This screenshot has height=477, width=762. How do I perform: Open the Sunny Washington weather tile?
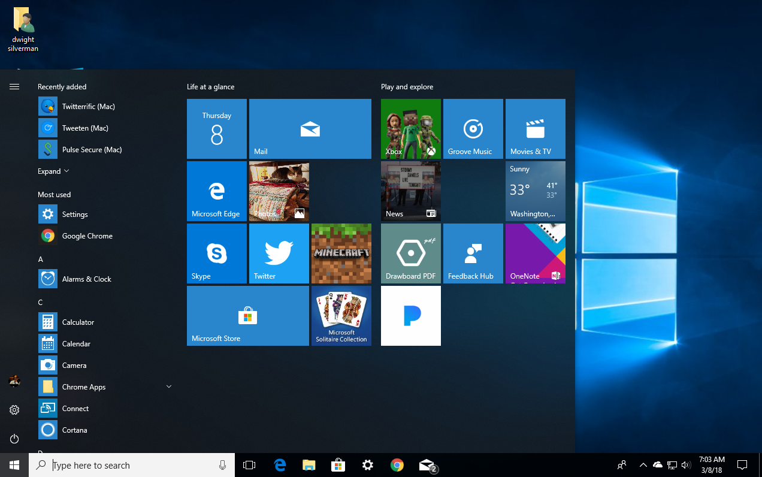[536, 191]
